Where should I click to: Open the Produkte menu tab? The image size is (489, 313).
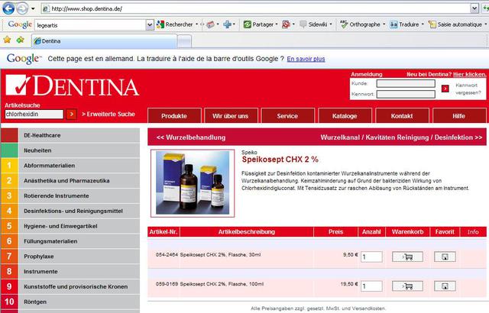pyautogui.click(x=174, y=116)
